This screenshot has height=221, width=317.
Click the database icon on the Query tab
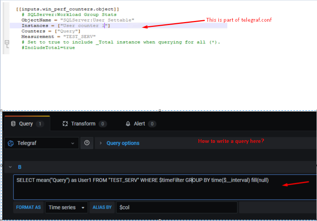click(x=12, y=123)
